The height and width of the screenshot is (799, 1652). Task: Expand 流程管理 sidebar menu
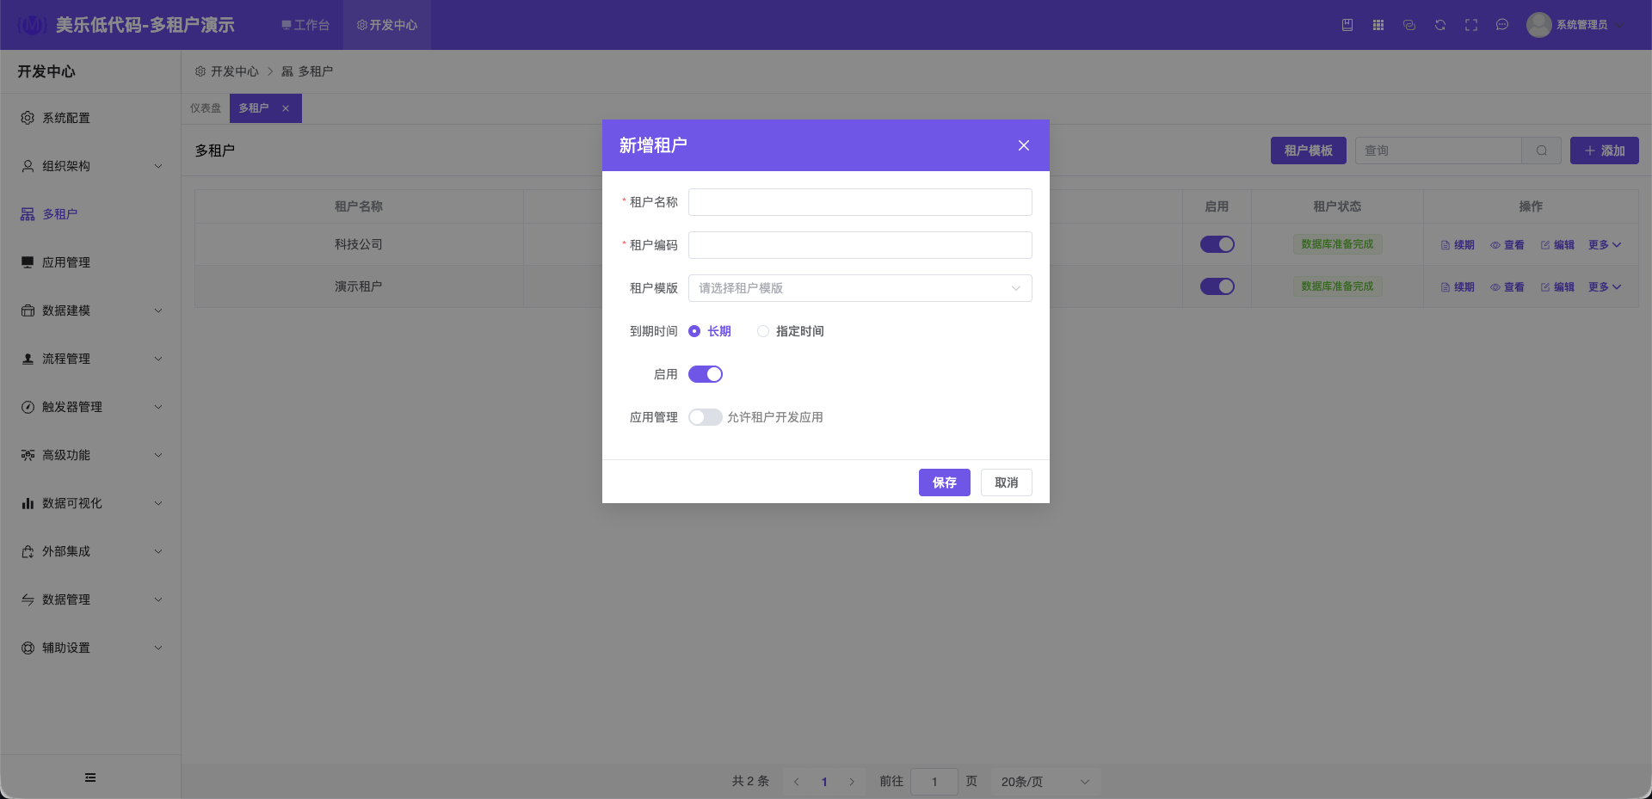click(90, 359)
